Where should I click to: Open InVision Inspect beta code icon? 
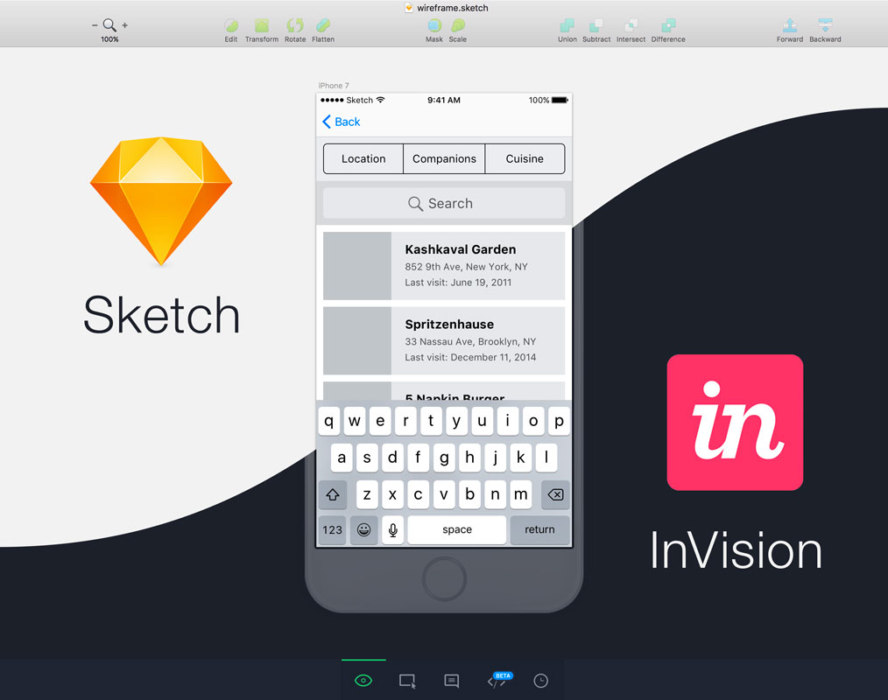coord(498,681)
